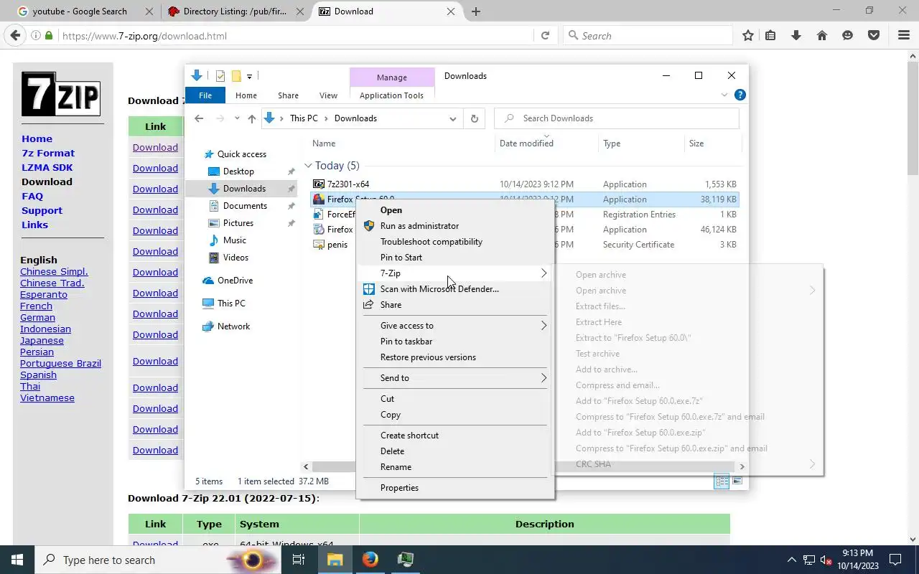Click the volume icon in system tray
The image size is (919, 574).
click(826, 560)
